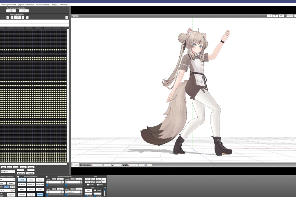Toggle the from frame checkbox

[x=86, y=196]
